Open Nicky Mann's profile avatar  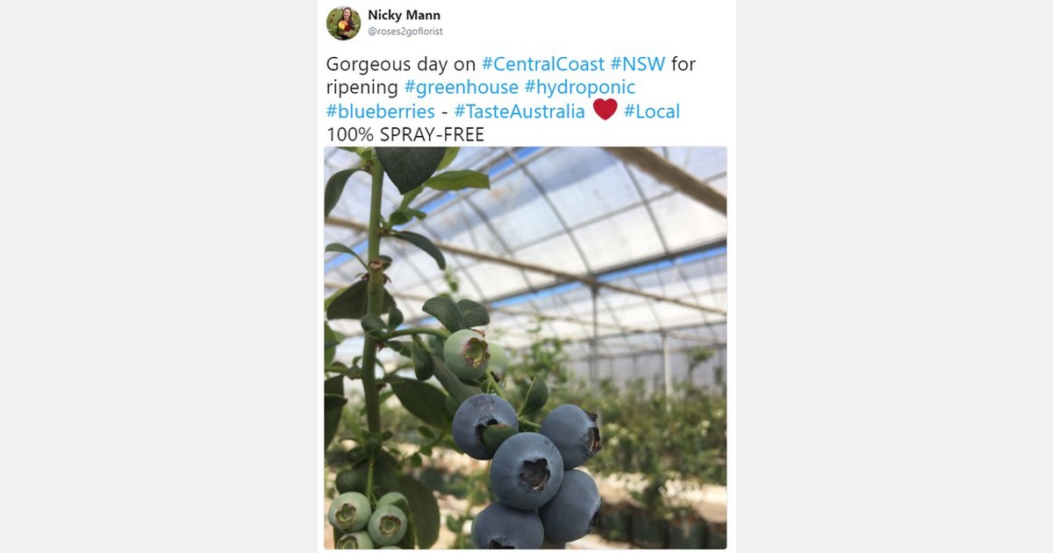(x=343, y=23)
